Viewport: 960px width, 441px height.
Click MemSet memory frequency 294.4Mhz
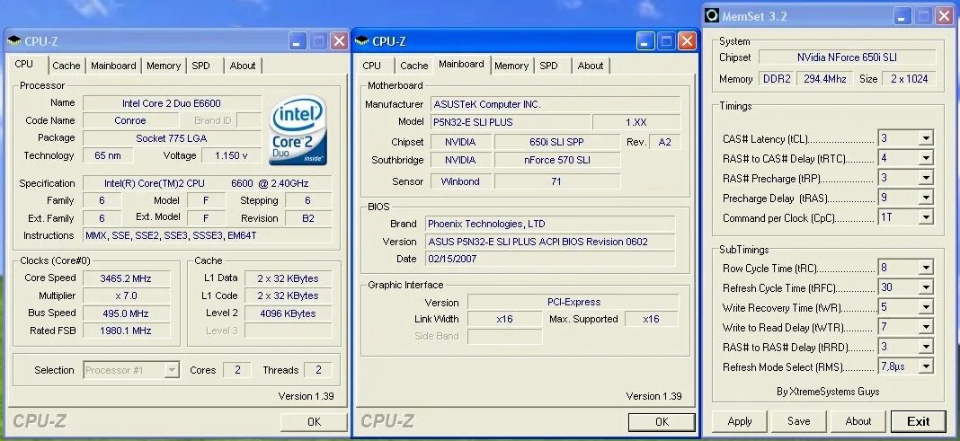click(824, 79)
